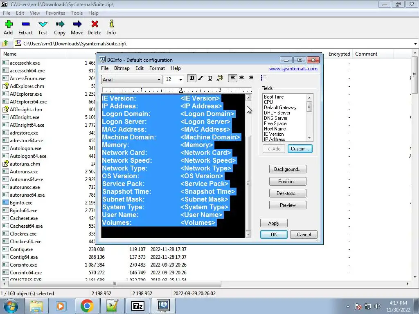419x314 pixels.
Task: Select Bginfo64.exe in file list
Action: click(x=23, y=211)
